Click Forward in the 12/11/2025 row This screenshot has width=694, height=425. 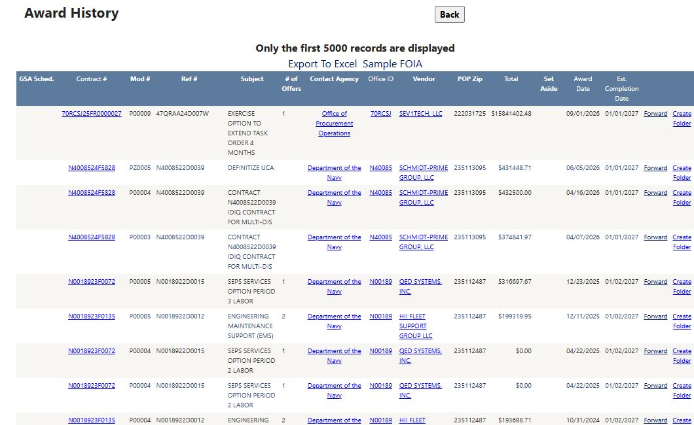pyautogui.click(x=655, y=316)
